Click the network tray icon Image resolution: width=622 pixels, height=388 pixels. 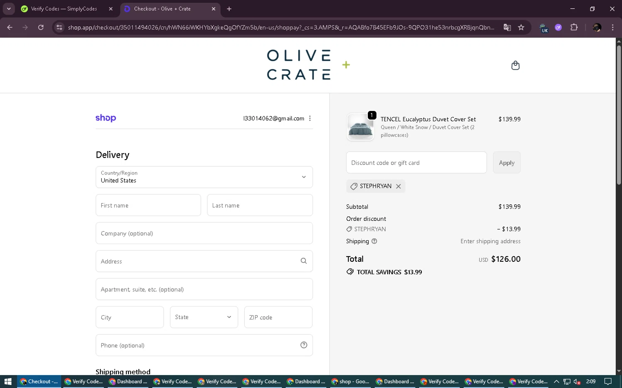(566, 382)
